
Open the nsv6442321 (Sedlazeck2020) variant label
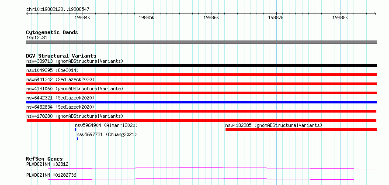click(60, 98)
